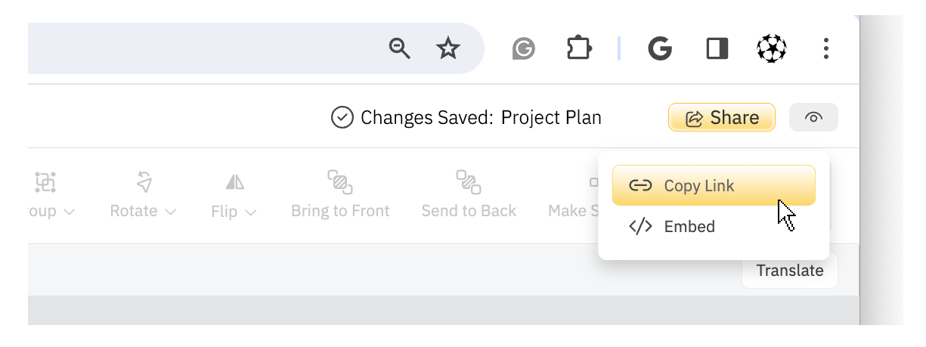Open the Chrome three-dot menu
926x347 pixels.
point(826,49)
